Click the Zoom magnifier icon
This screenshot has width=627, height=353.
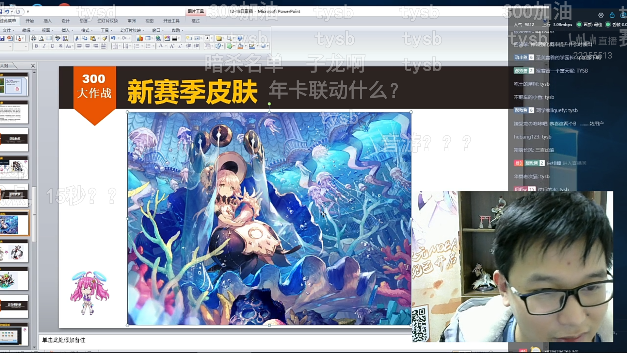point(229,38)
